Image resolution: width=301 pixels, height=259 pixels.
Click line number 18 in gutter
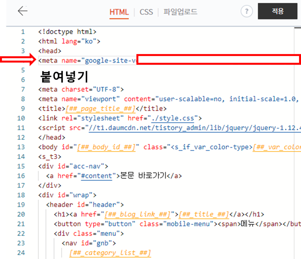click(21, 195)
